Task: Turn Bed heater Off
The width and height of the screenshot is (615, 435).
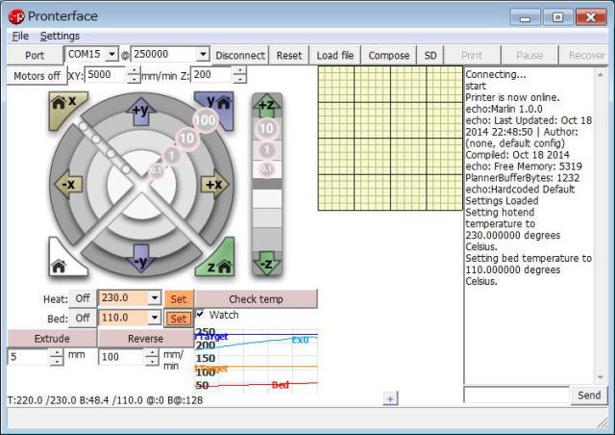Action: coord(83,318)
